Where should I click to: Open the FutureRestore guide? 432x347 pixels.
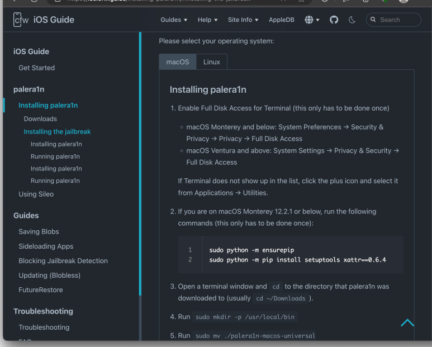[41, 289]
